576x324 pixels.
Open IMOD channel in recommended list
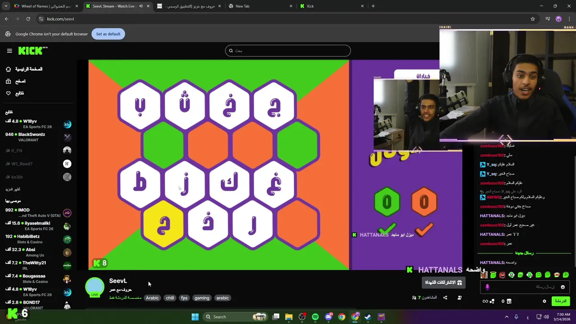click(x=38, y=213)
